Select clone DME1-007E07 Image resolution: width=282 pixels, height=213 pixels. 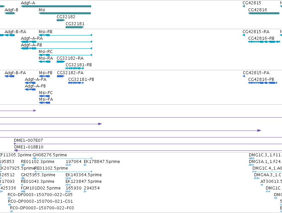[28, 140]
